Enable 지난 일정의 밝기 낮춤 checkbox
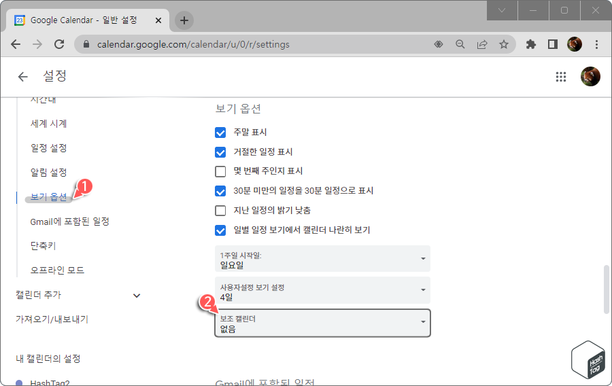 (x=220, y=211)
